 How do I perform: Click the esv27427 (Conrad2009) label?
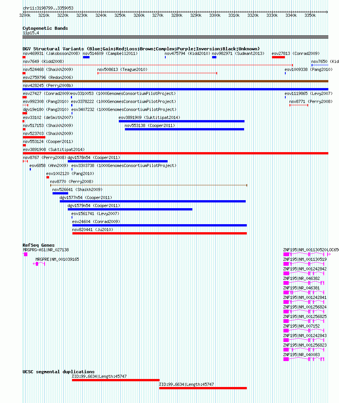click(x=47, y=93)
